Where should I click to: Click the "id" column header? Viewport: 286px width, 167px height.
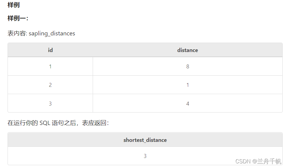coord(50,50)
